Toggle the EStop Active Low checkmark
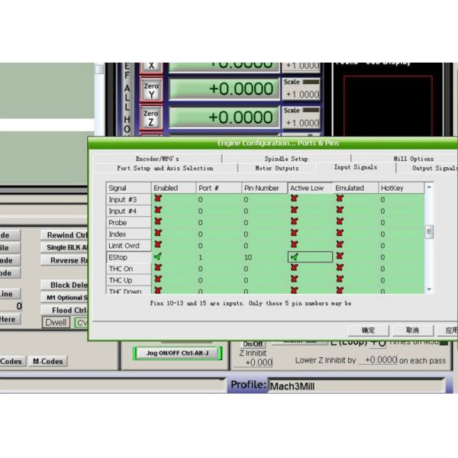The image size is (458, 458). (x=294, y=257)
